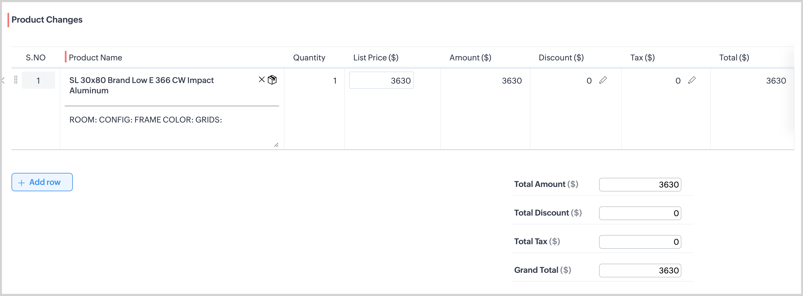The height and width of the screenshot is (296, 803).
Task: Click the List Price field showing 3630
Action: (381, 81)
